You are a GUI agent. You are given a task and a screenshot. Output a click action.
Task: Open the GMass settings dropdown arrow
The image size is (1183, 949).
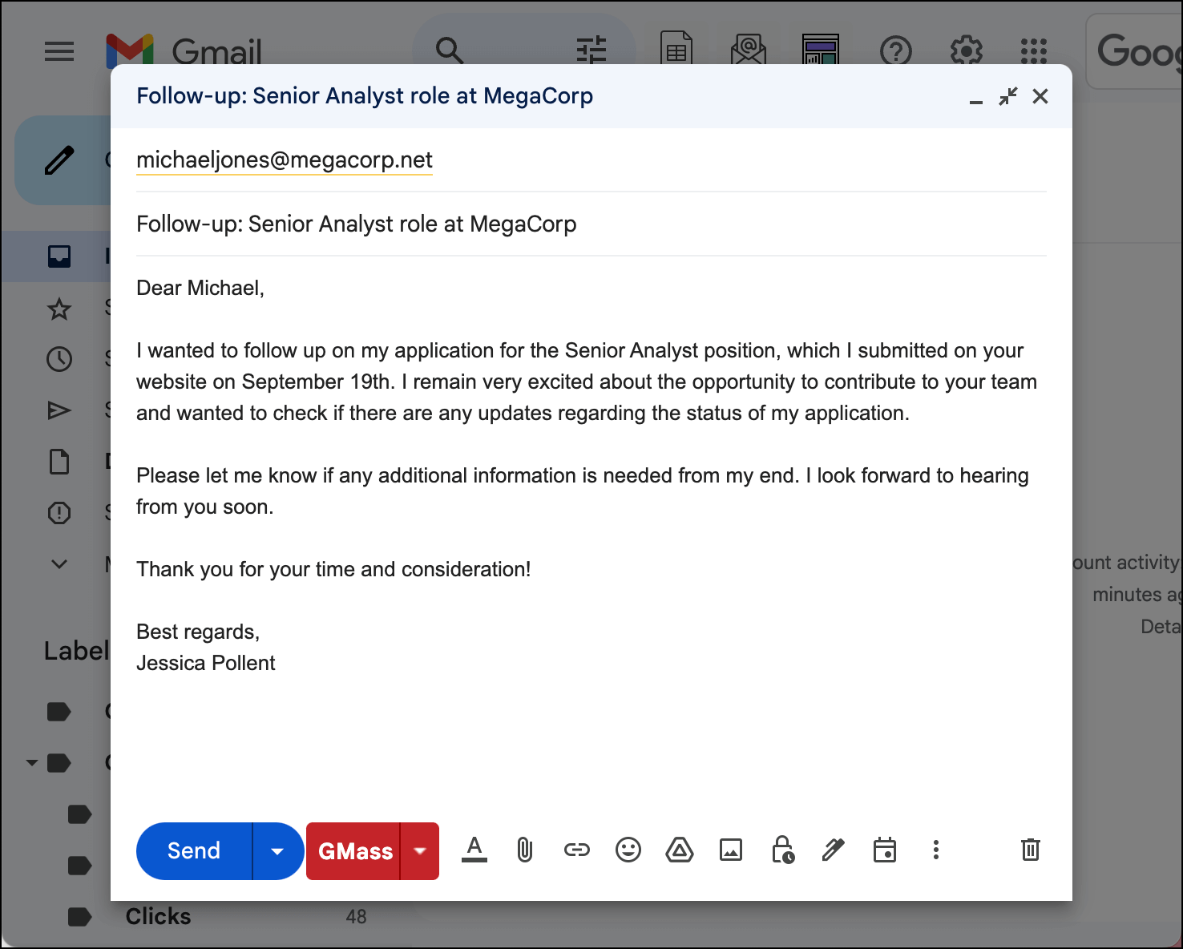click(420, 850)
